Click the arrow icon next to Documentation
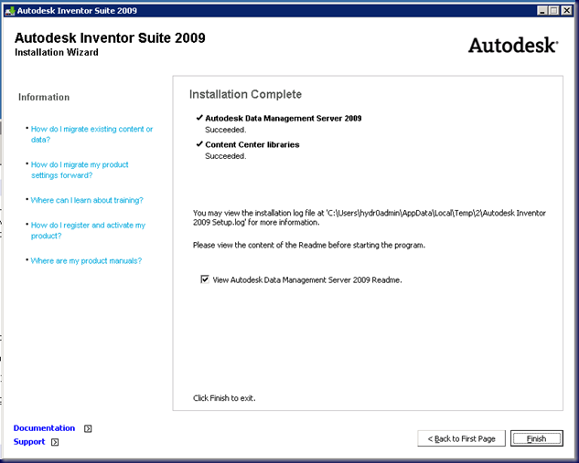The height and width of the screenshot is (463, 579). (x=88, y=428)
